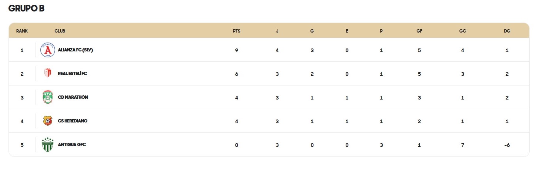This screenshot has width=537, height=175.
Task: Click the Alianza FC club crest
Action: (x=47, y=50)
